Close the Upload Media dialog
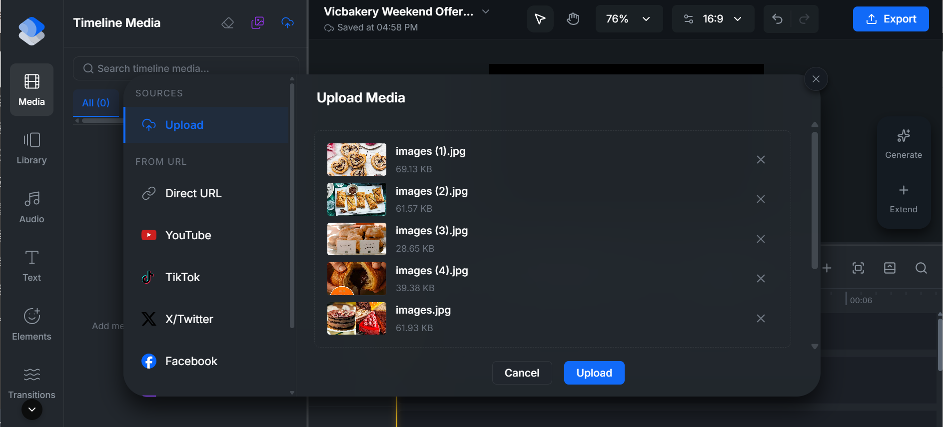Image resolution: width=943 pixels, height=427 pixels. (816, 79)
